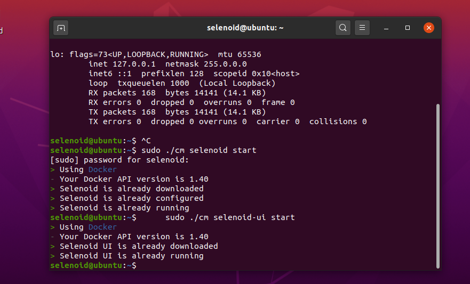This screenshot has height=284, width=470.
Task: Click the lo: flags=73 line
Action: [156, 54]
